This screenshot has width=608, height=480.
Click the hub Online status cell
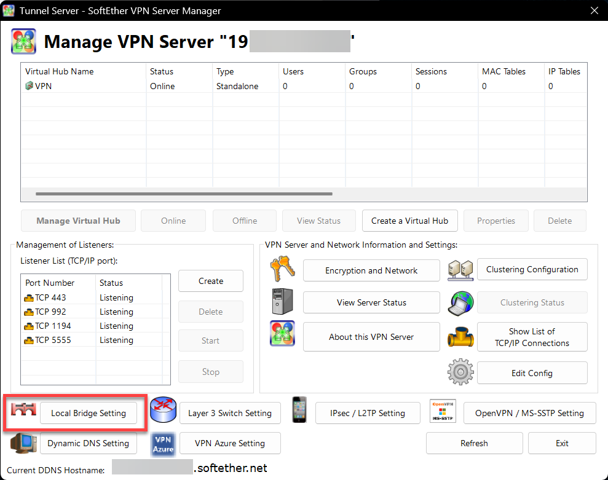[x=162, y=86]
